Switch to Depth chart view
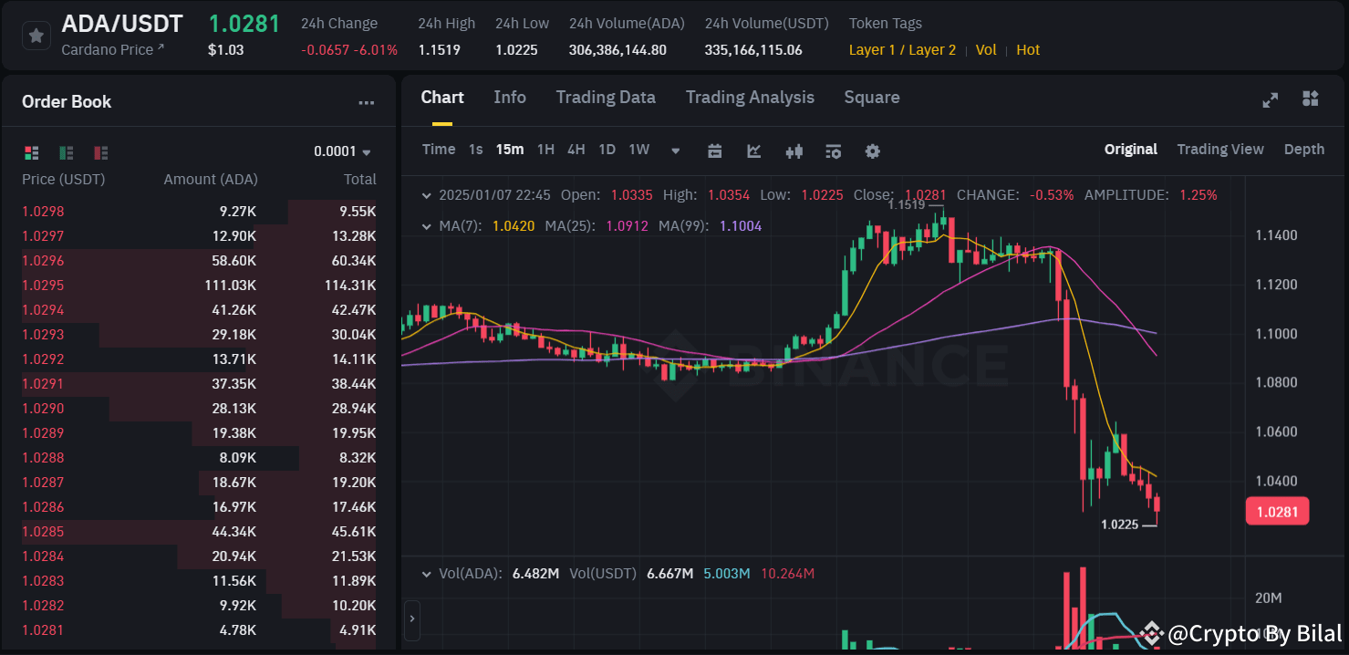 coord(1304,150)
